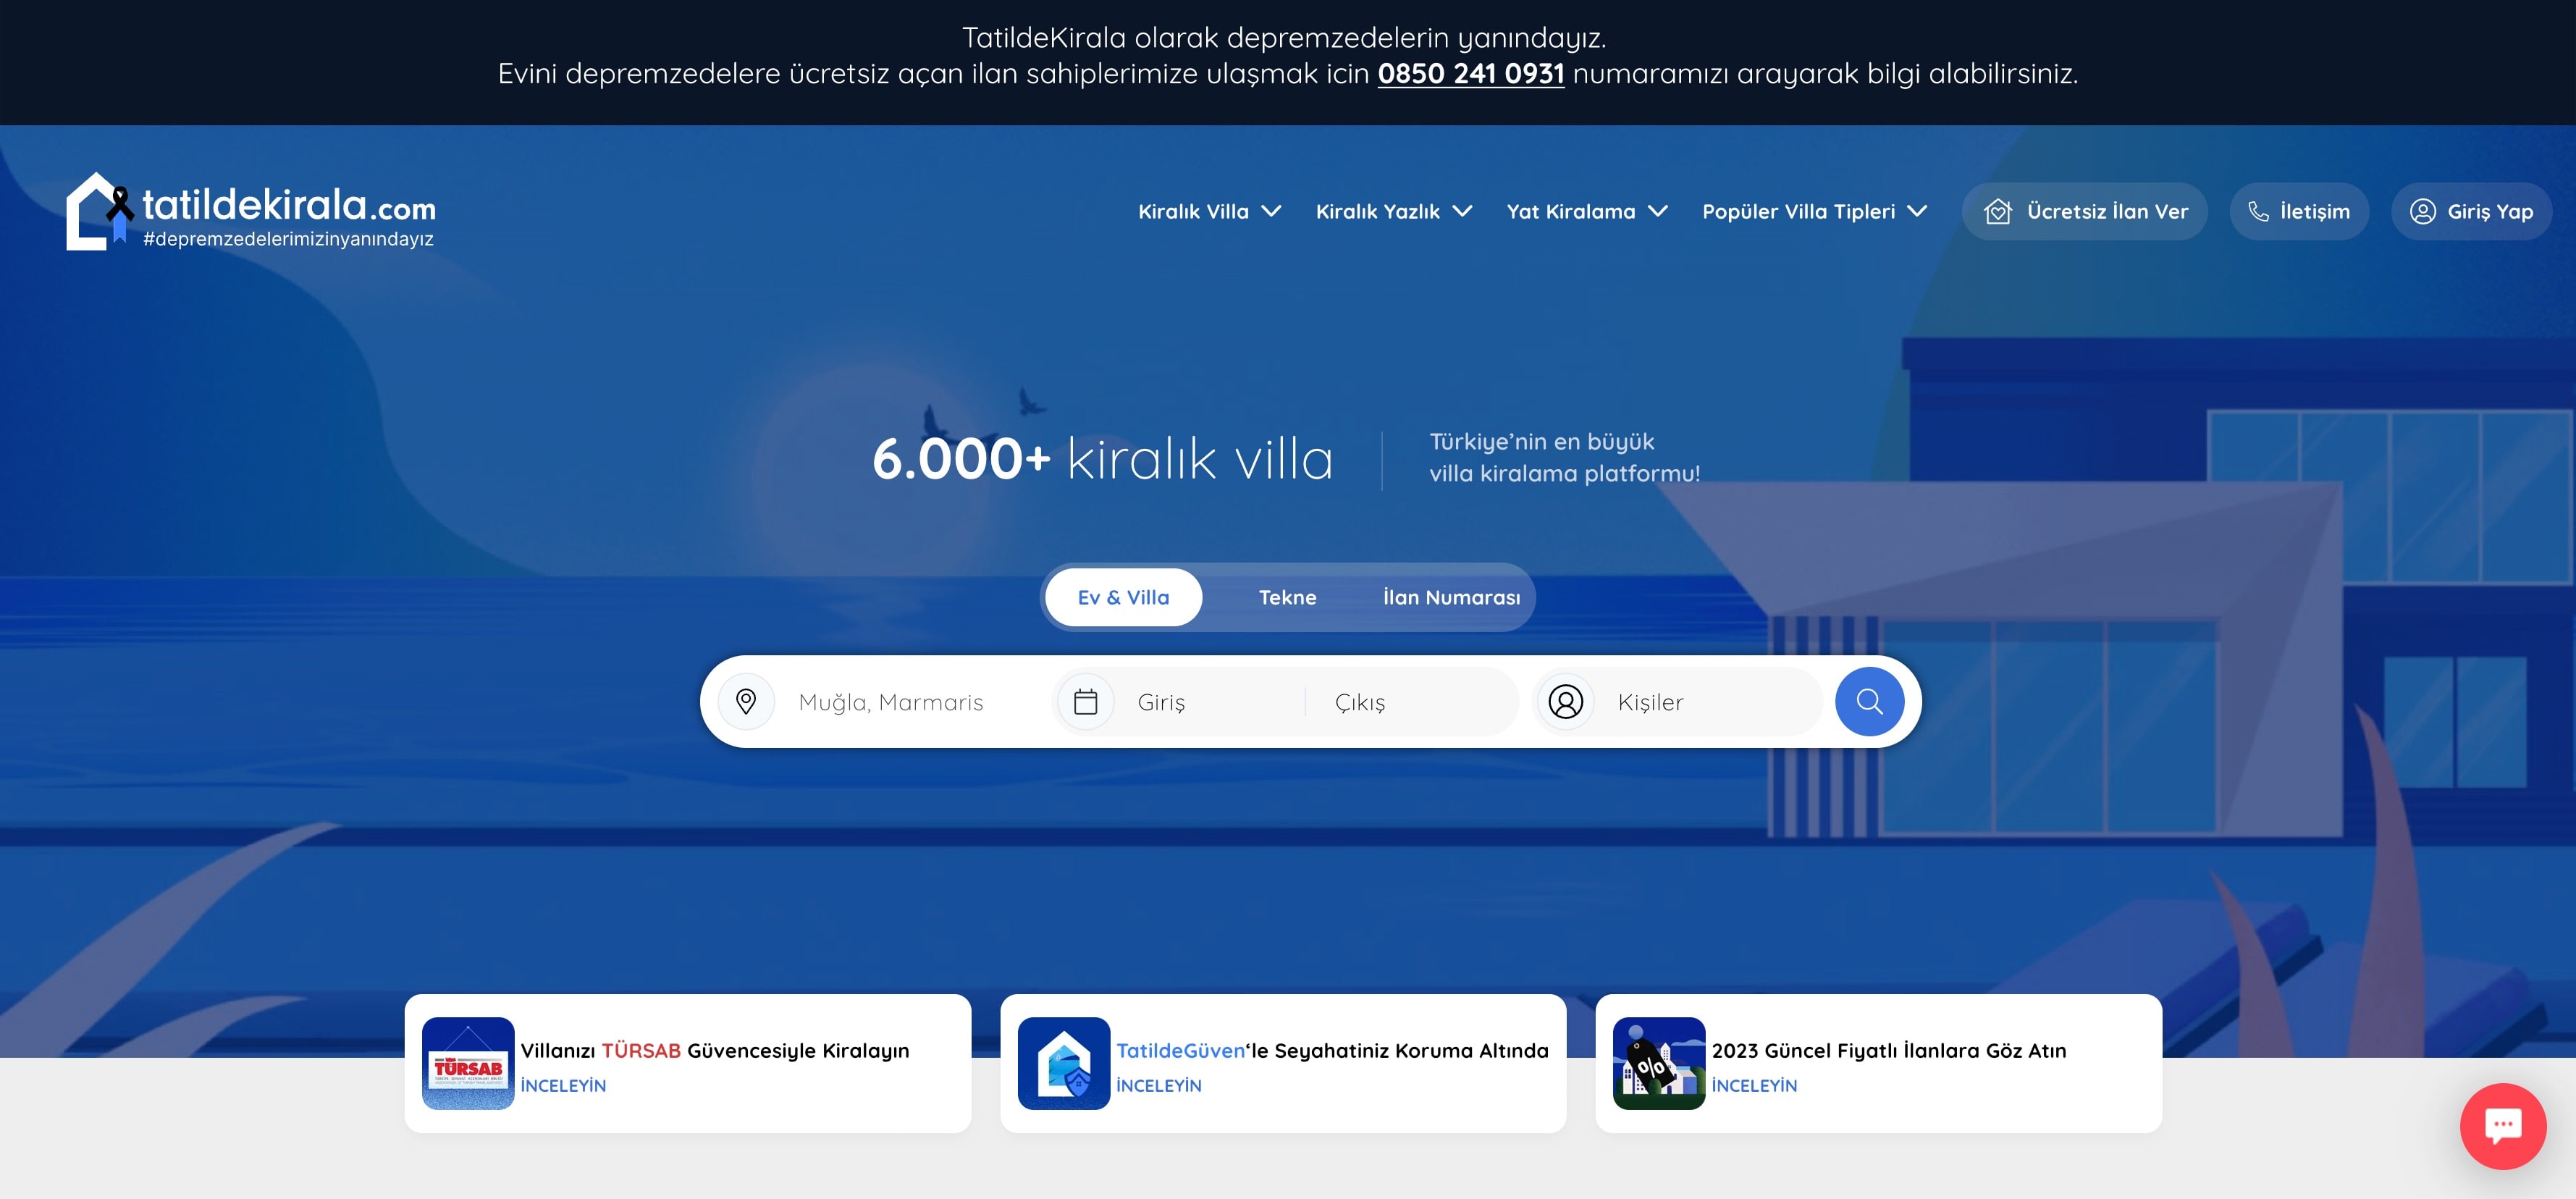Open the Kiralık Villa menu
The width and height of the screenshot is (2576, 1199).
point(1210,211)
